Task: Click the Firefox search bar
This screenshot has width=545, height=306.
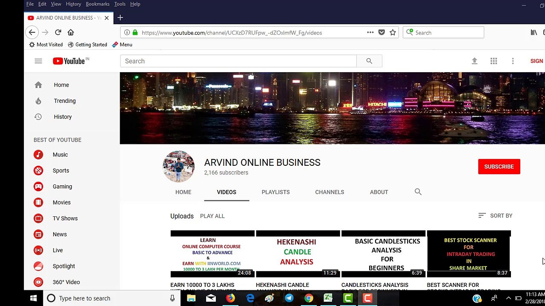Action: click(443, 32)
